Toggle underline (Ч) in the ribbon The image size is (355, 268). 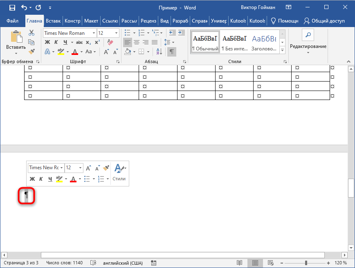65,42
